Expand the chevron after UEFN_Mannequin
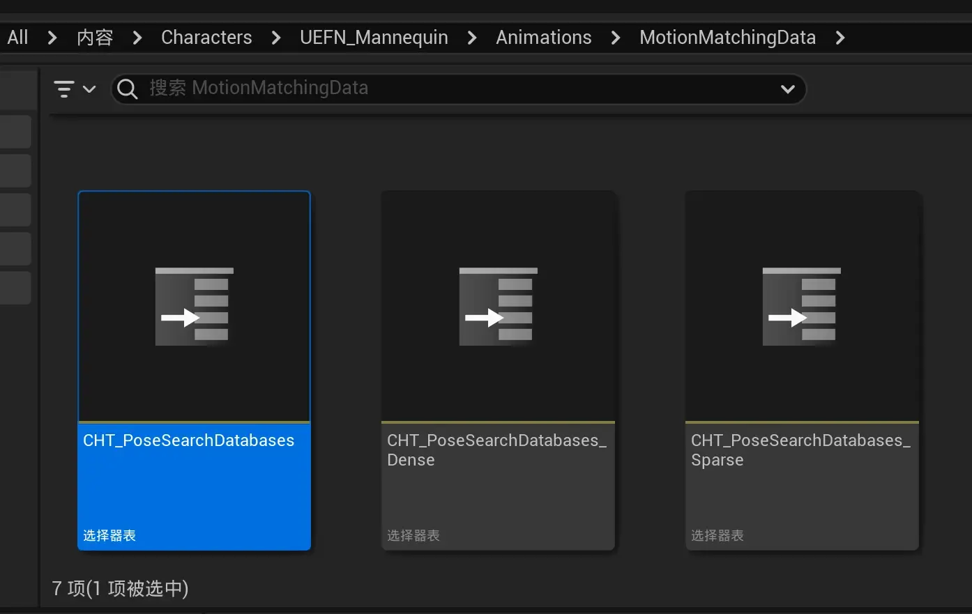Screen dimensions: 972x614 (472, 38)
